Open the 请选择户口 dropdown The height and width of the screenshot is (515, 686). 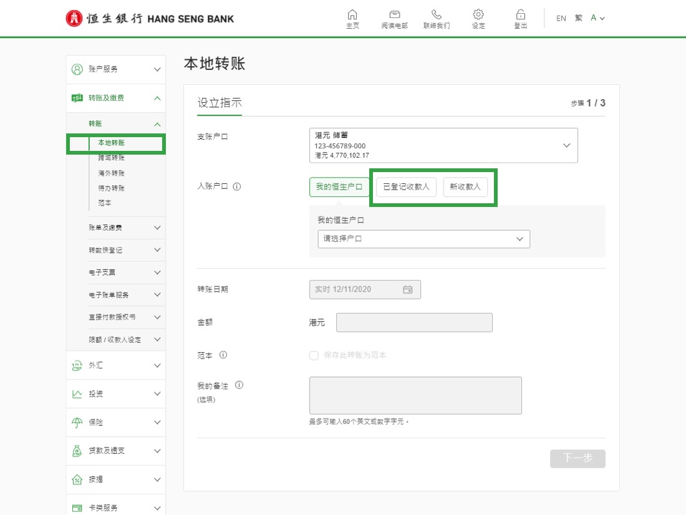coord(423,239)
